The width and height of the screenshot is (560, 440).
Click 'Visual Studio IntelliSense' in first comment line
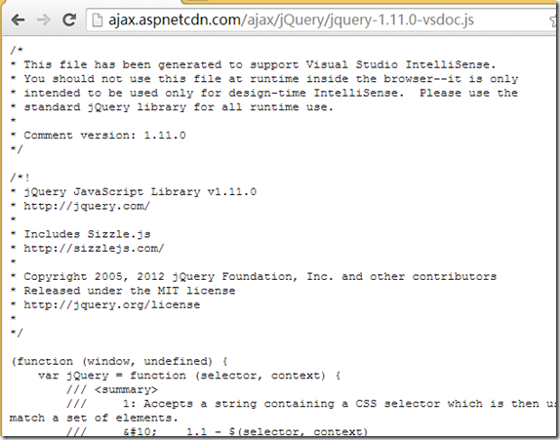pos(401,64)
